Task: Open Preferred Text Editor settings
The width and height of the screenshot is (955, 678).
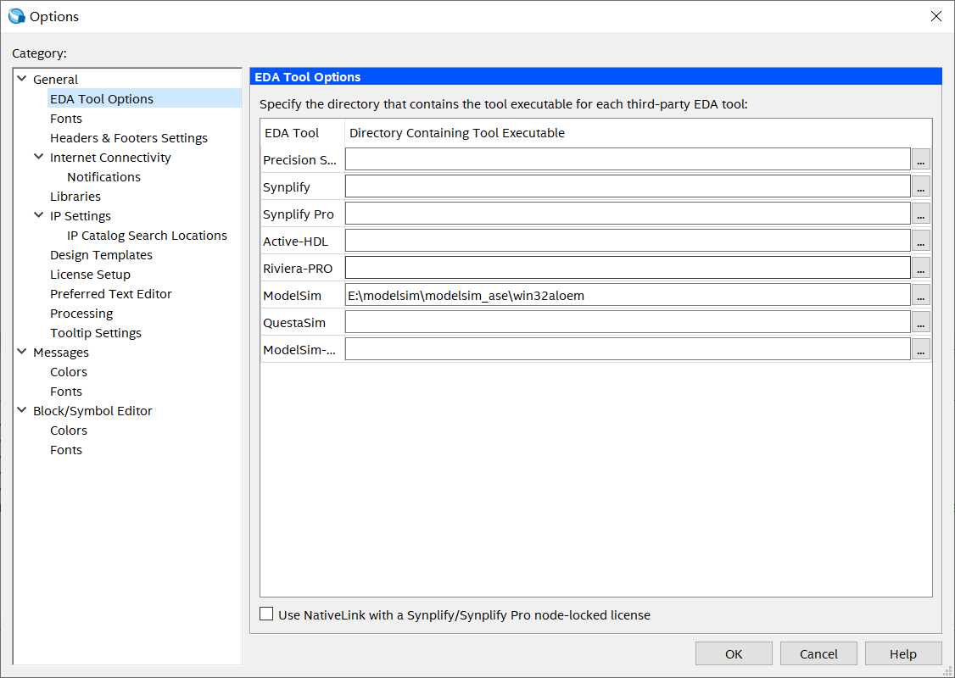Action: point(110,294)
